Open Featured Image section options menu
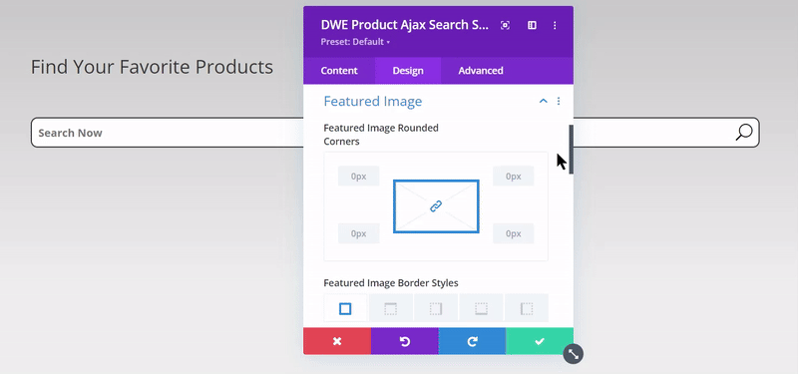The height and width of the screenshot is (374, 798). 559,102
